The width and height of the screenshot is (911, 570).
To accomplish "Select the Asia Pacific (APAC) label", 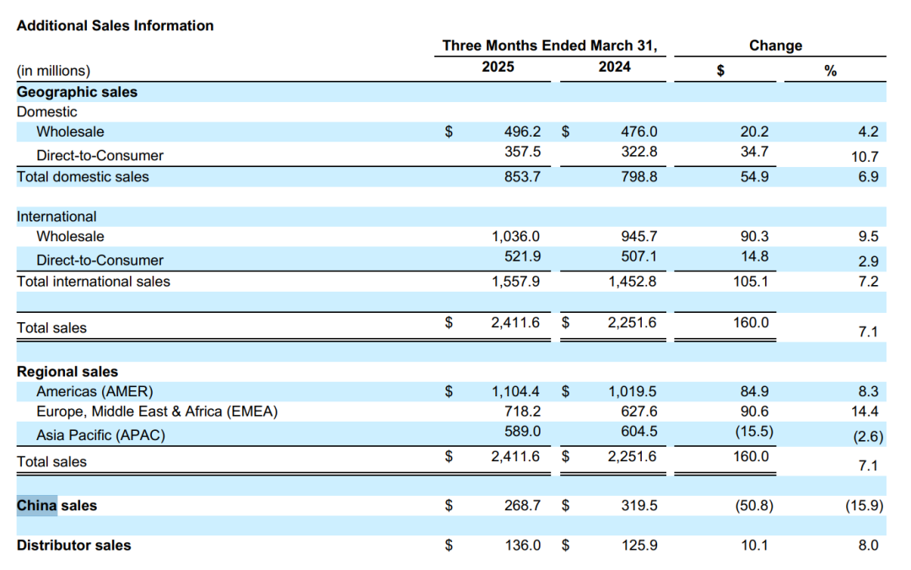I will 100,435.
